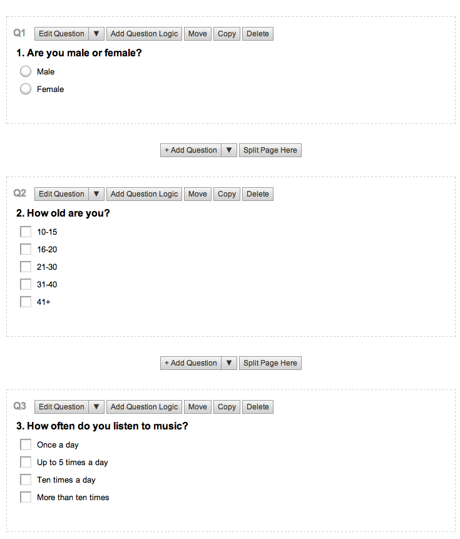Copy question Q1

pos(227,34)
